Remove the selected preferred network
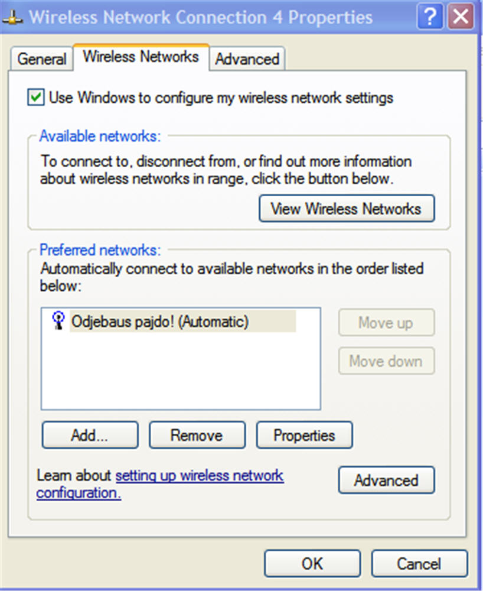Screen dimensions: 483x591 coord(197,436)
